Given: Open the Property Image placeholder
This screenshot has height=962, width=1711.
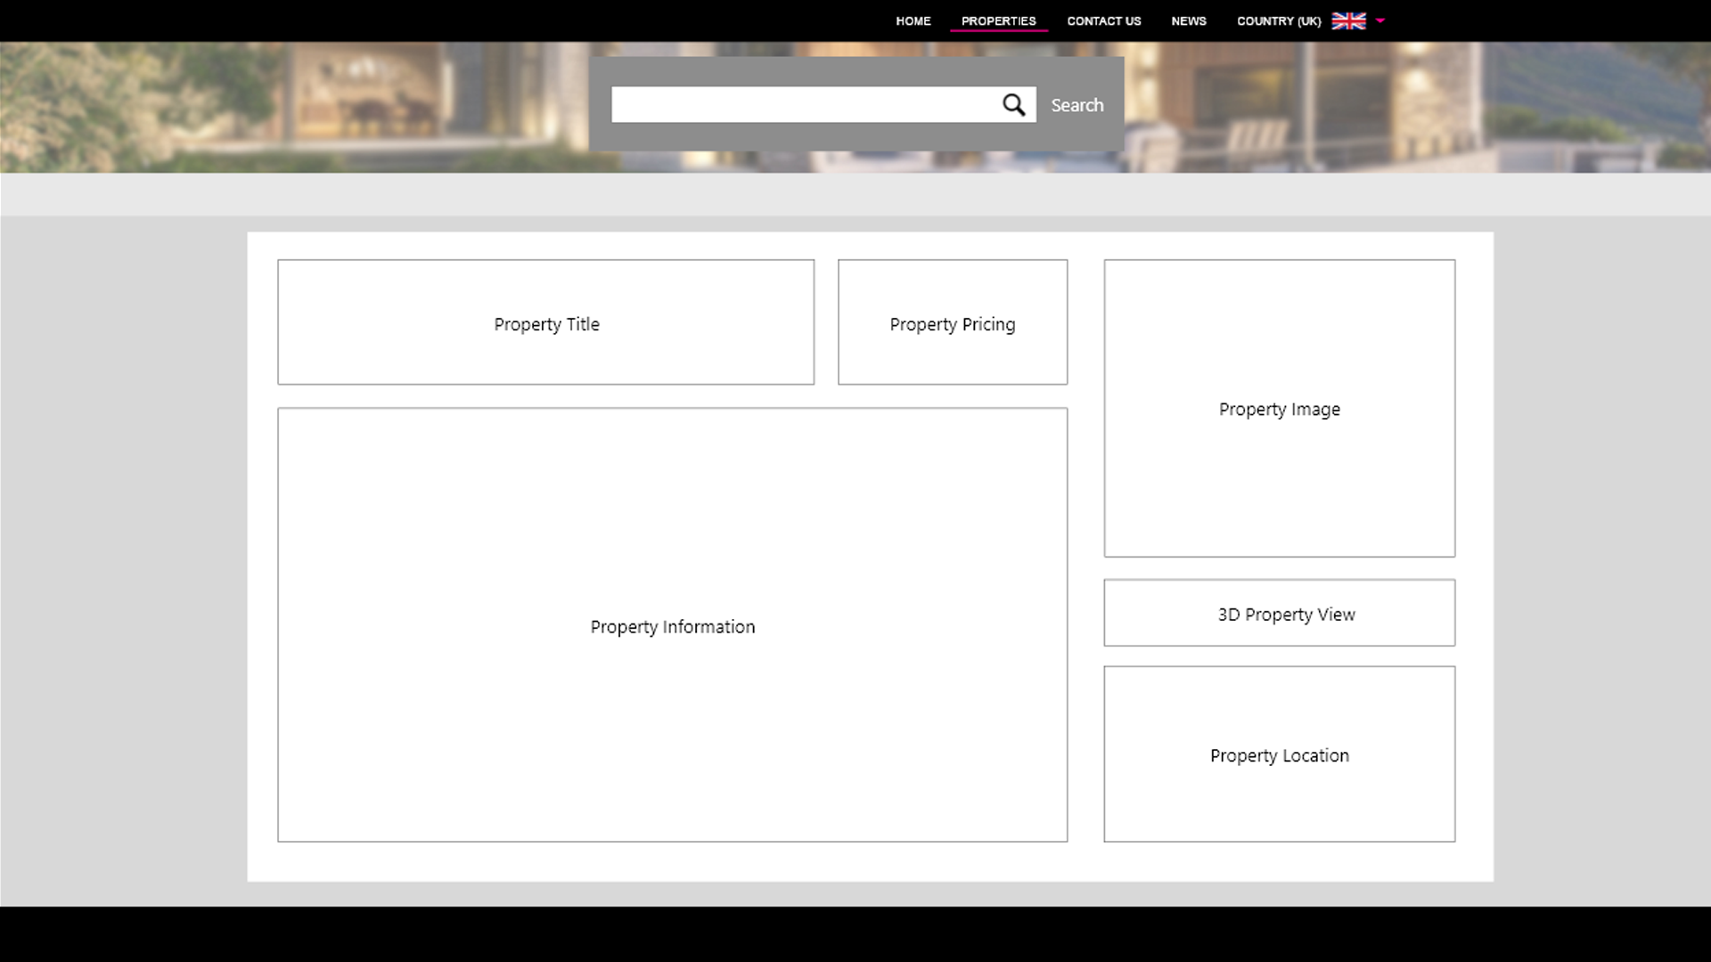Looking at the screenshot, I should tap(1280, 408).
